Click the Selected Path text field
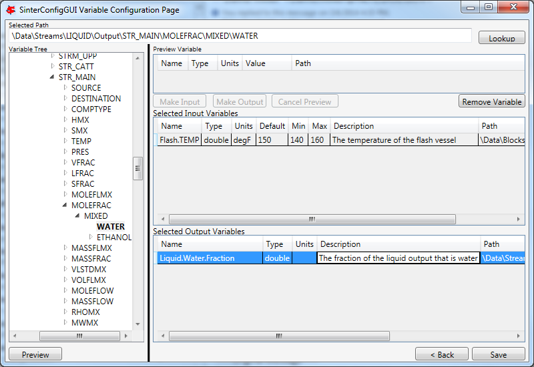This screenshot has height=367, width=534. click(x=240, y=36)
